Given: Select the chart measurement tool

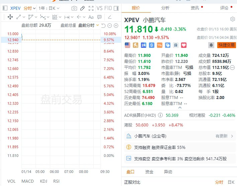Looking at the screenshot, I should coord(55,17).
